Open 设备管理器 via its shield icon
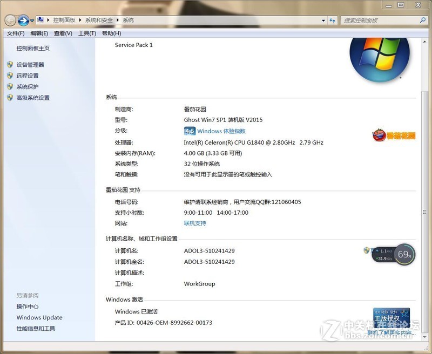 10,65
